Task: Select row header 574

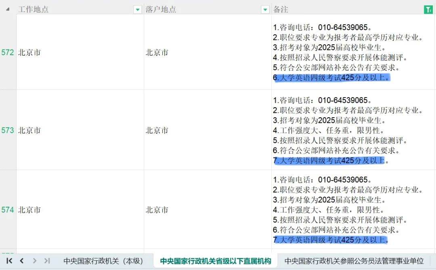Action: (x=8, y=210)
